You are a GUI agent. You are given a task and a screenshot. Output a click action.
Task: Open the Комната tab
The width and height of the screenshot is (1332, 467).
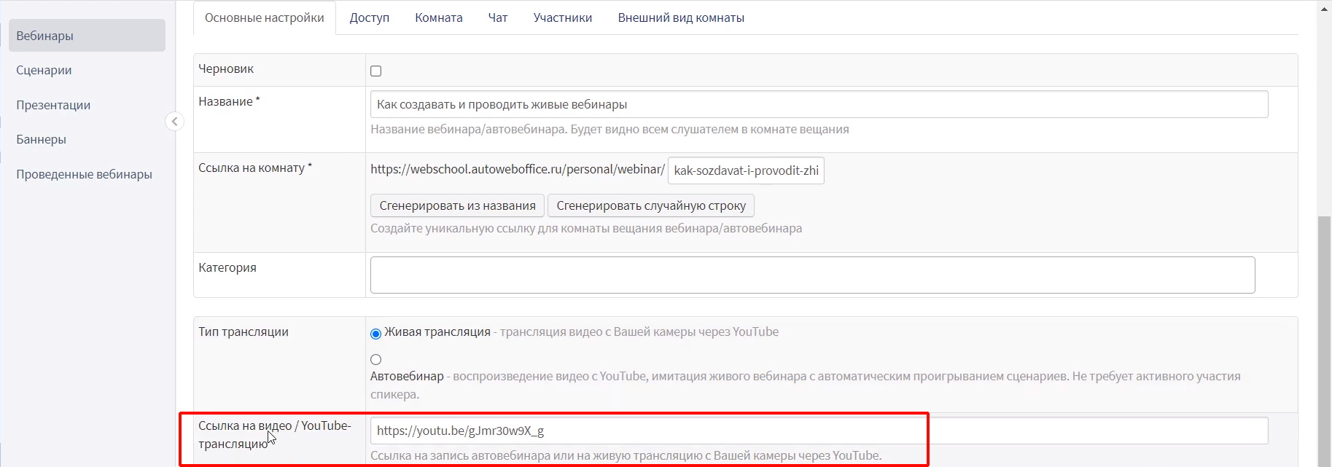pyautogui.click(x=438, y=18)
